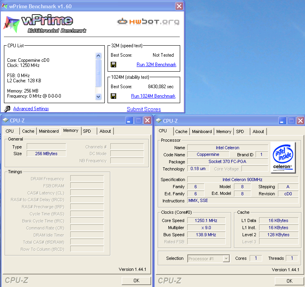This screenshot has height=287, width=305.
Task: Open the Processor #1 selection dropdown
Action: pyautogui.click(x=226, y=259)
